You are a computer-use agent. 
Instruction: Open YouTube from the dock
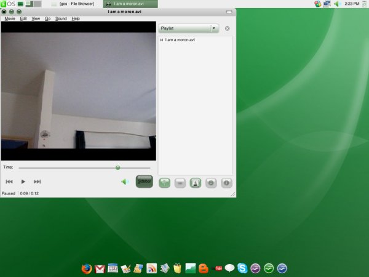point(218,268)
